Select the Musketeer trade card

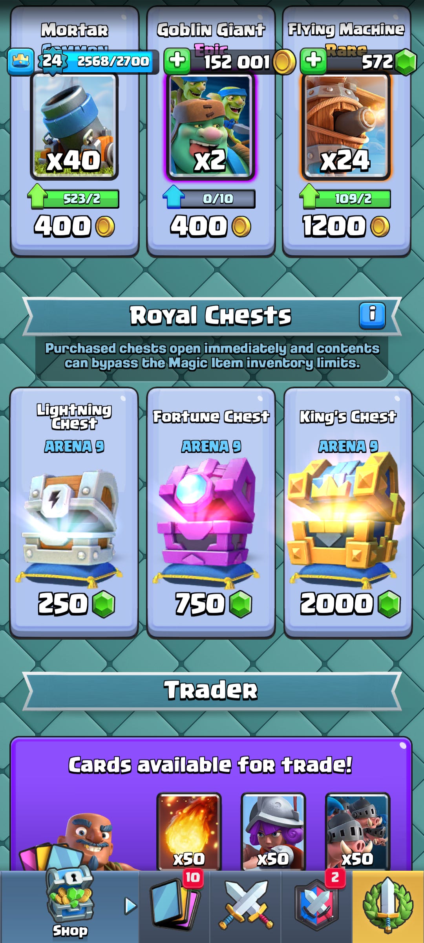click(273, 831)
